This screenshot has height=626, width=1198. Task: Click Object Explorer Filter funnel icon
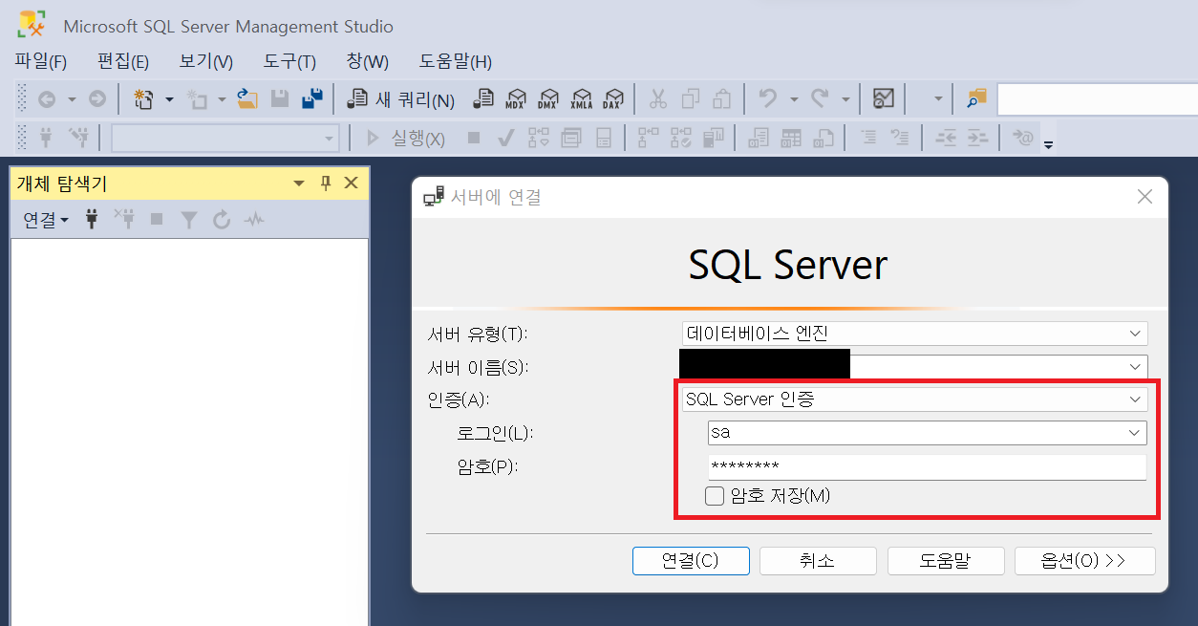(189, 221)
